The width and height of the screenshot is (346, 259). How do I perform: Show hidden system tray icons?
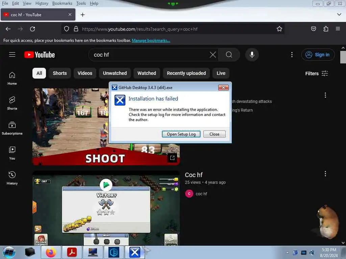(x=287, y=253)
